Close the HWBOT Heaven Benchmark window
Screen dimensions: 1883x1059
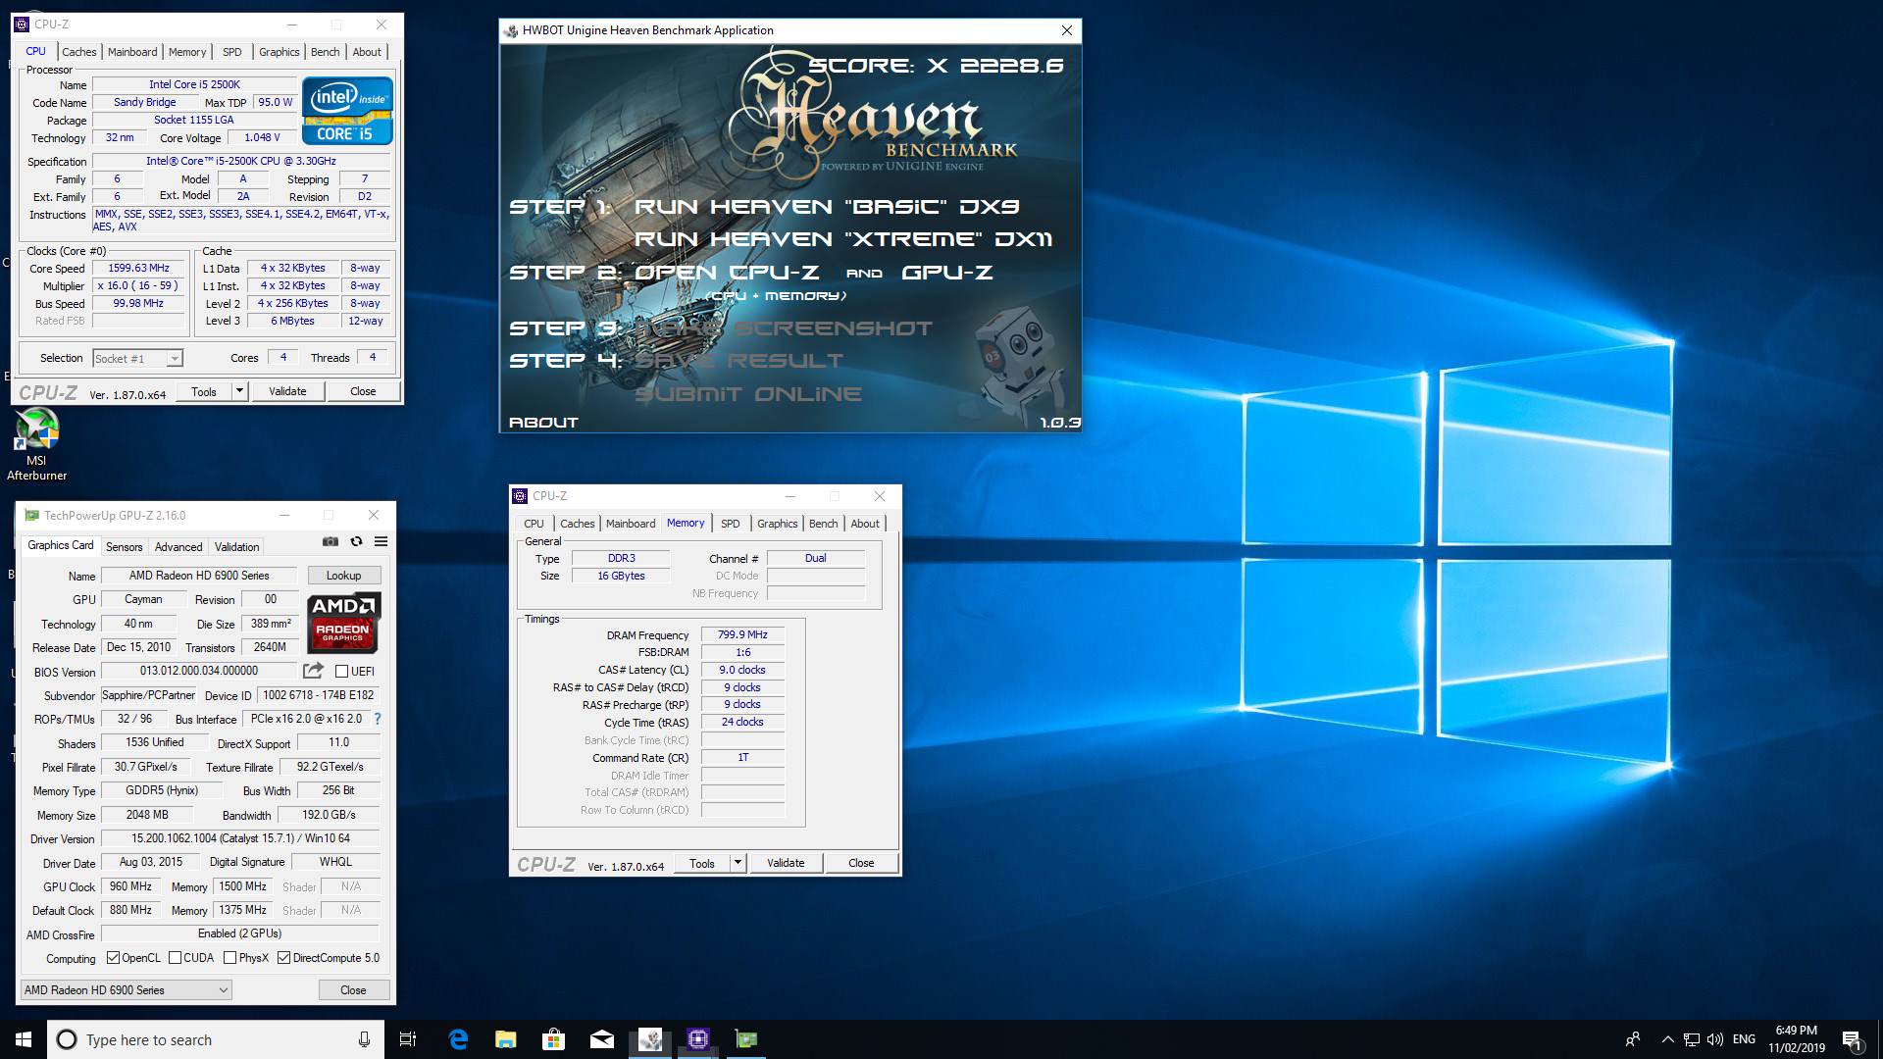point(1066,30)
